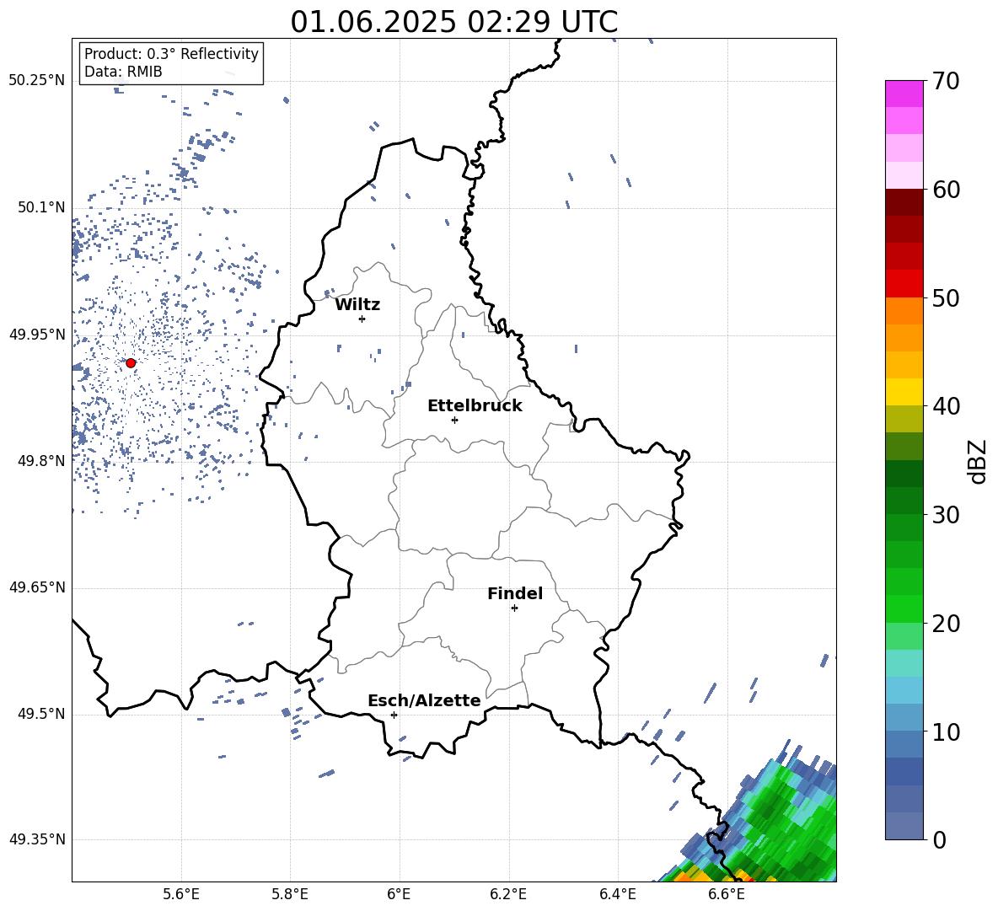This screenshot has width=998, height=911.
Task: Click the 50 colorbar tick label
Action: point(946,297)
